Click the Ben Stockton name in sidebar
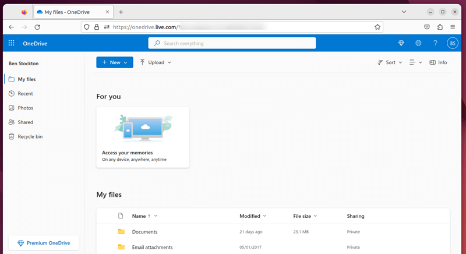Screen dimensions: 466x254 (23, 63)
